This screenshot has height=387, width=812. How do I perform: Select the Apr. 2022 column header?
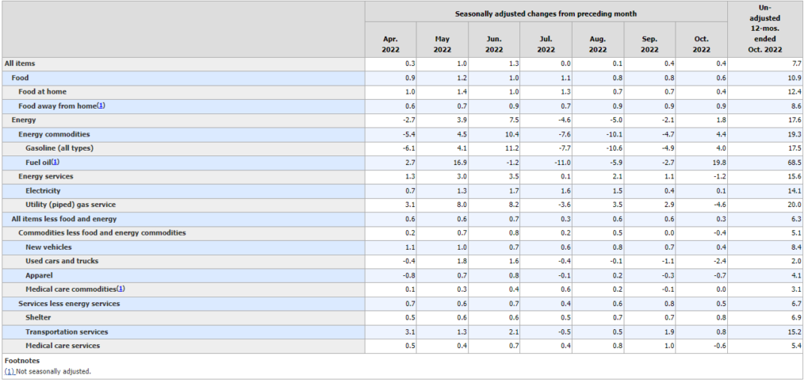[390, 43]
